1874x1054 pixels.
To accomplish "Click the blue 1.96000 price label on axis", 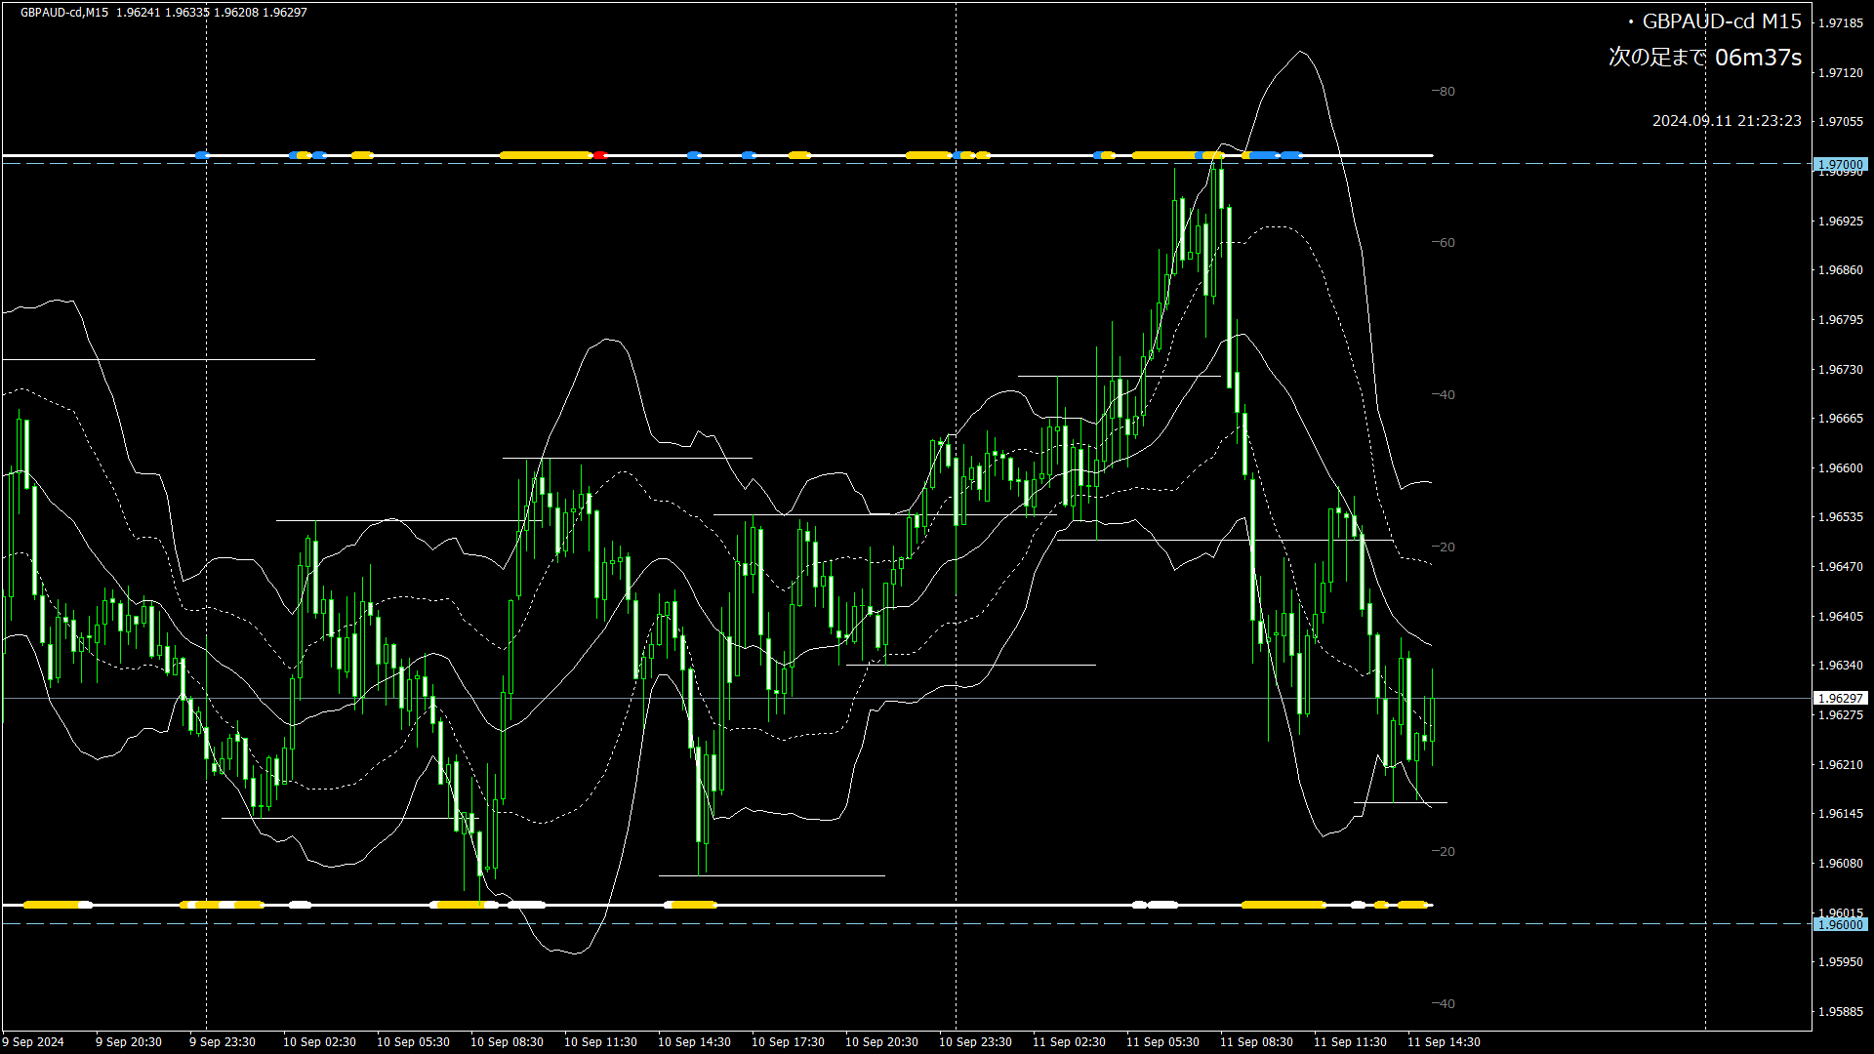I will [x=1840, y=924].
